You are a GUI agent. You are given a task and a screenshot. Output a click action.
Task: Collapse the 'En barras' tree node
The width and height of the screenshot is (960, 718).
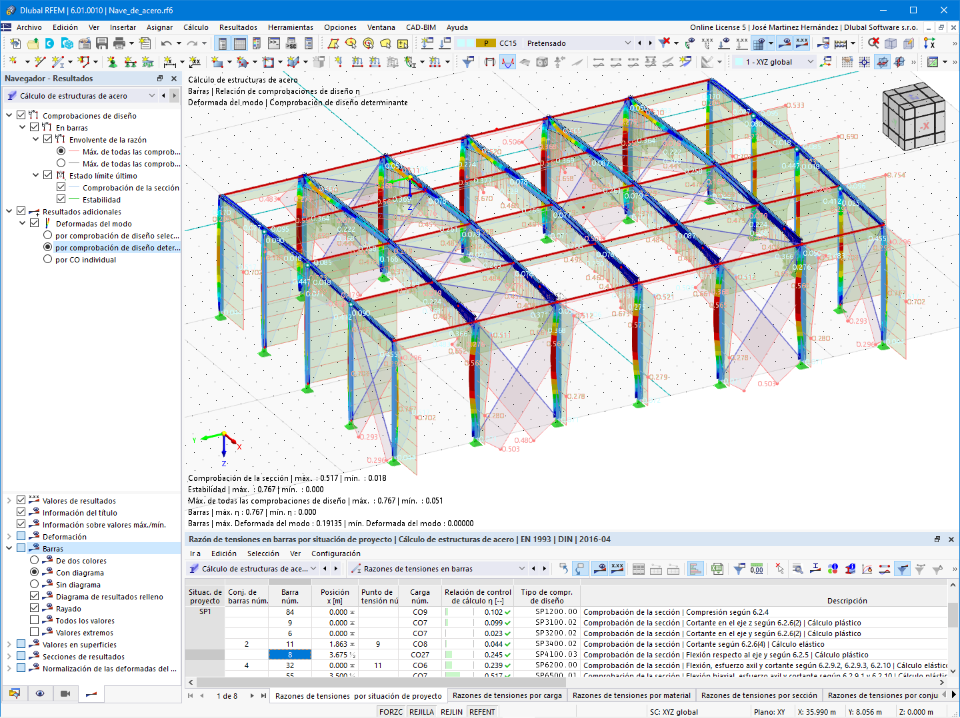23,128
